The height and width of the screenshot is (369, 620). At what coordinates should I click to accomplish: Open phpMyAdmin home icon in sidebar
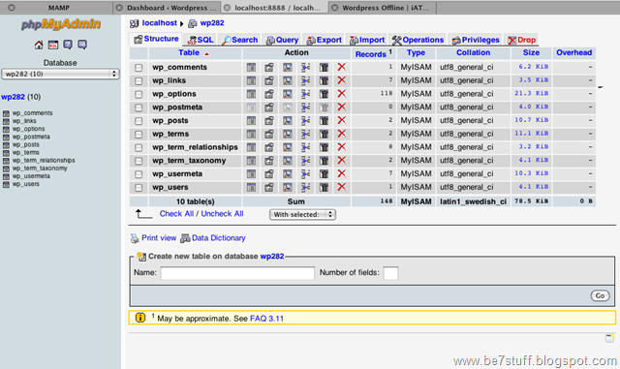[x=39, y=45]
